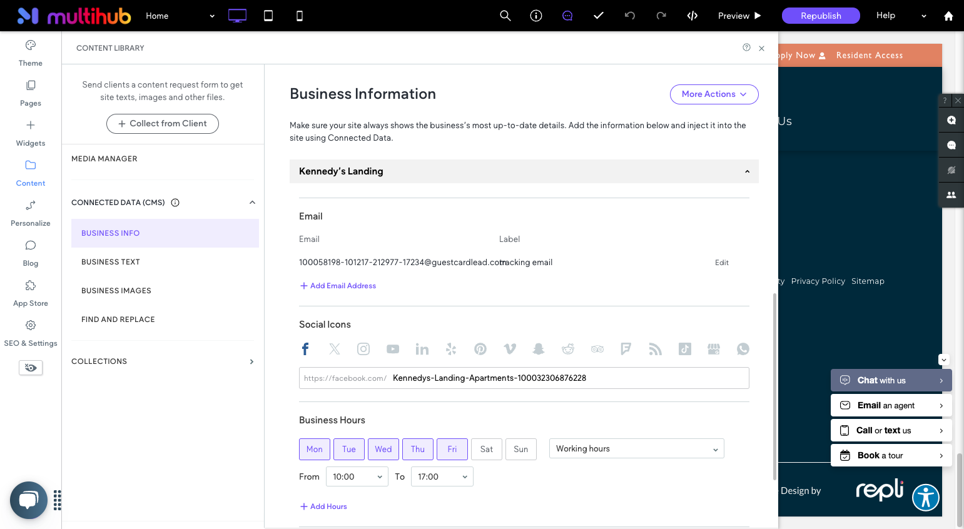Open the live chat bubble widget

tap(29, 500)
